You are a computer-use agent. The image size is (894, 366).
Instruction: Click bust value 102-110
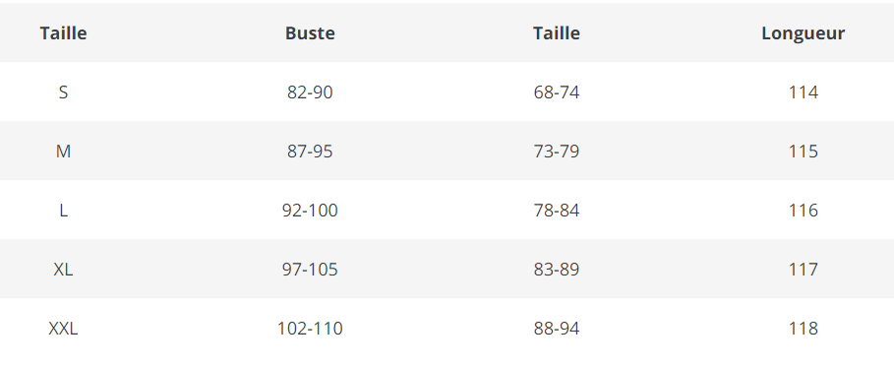point(310,329)
